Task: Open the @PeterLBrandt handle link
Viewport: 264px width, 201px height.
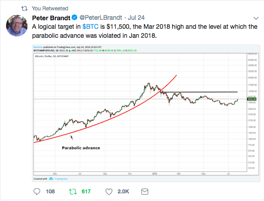Action: click(x=101, y=18)
